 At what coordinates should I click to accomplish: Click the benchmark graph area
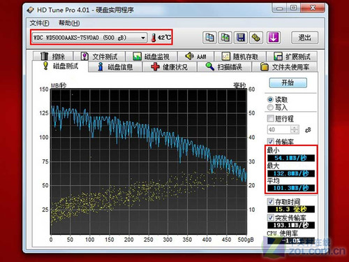coord(149,161)
